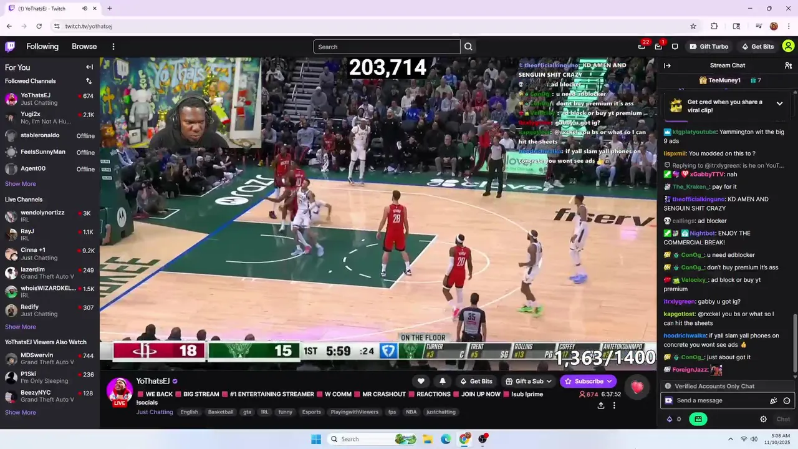Open YoThatsEJ channel name link
798x449 pixels.
[153, 381]
